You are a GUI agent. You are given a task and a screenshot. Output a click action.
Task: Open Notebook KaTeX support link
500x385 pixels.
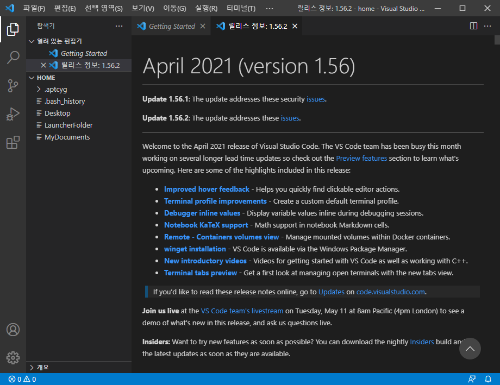[206, 225]
